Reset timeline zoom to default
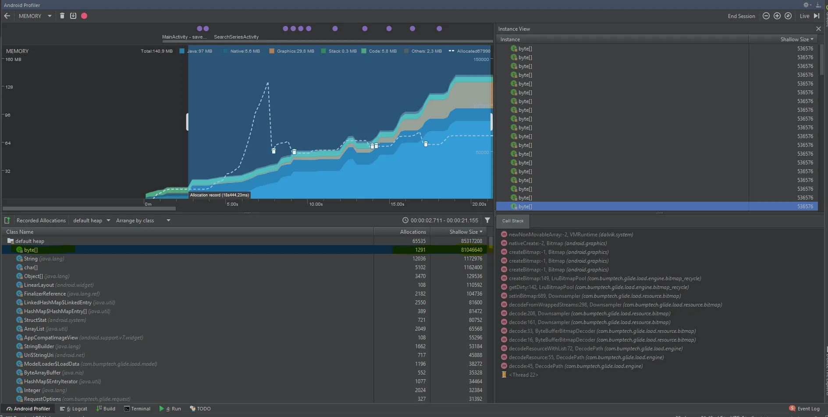Viewport: 828px width, 417px height. pyautogui.click(x=788, y=16)
